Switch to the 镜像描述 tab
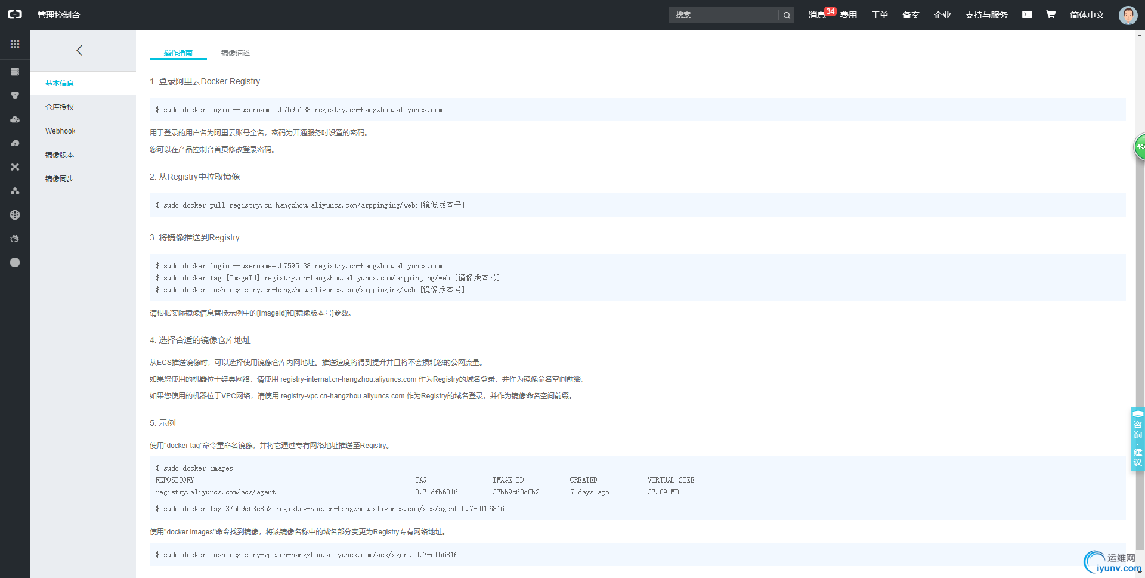1145x578 pixels. pyautogui.click(x=236, y=52)
